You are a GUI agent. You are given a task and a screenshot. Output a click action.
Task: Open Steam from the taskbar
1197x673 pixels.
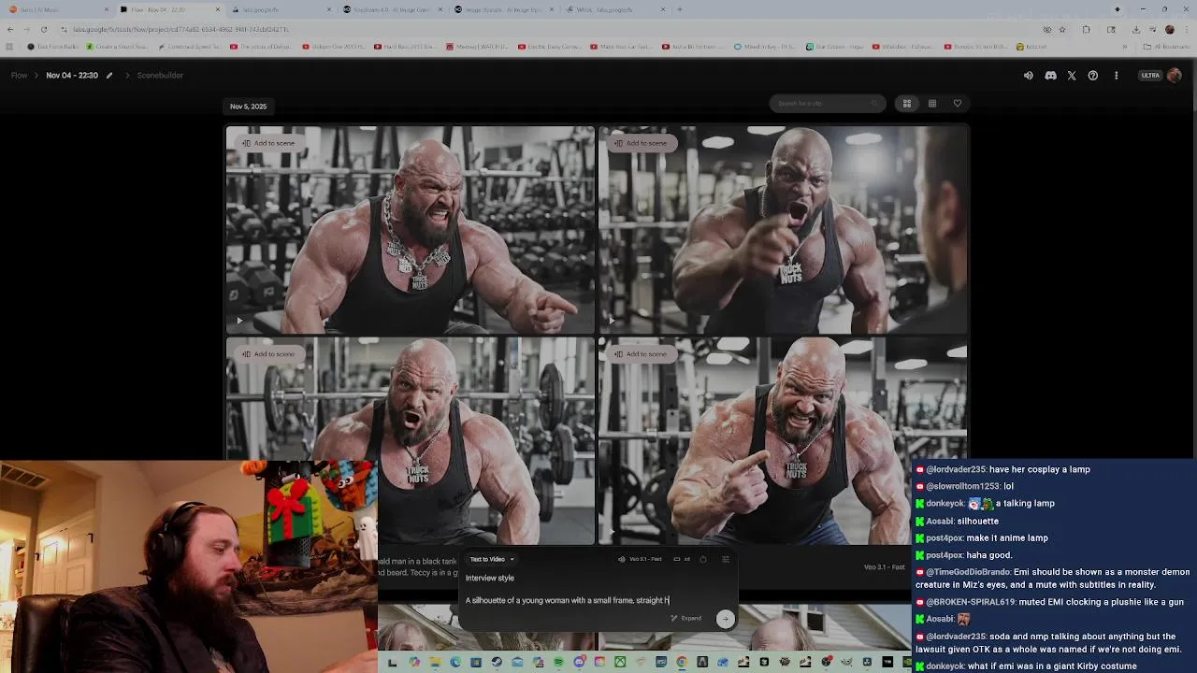pos(497,662)
